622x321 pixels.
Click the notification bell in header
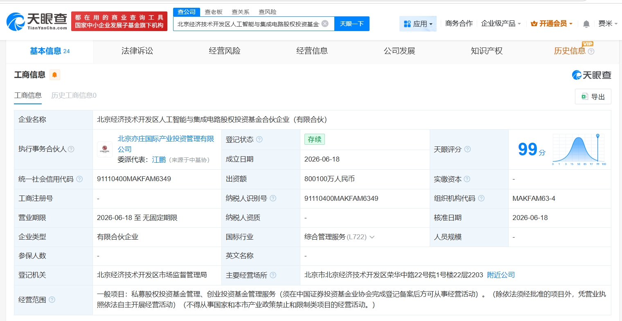click(586, 24)
